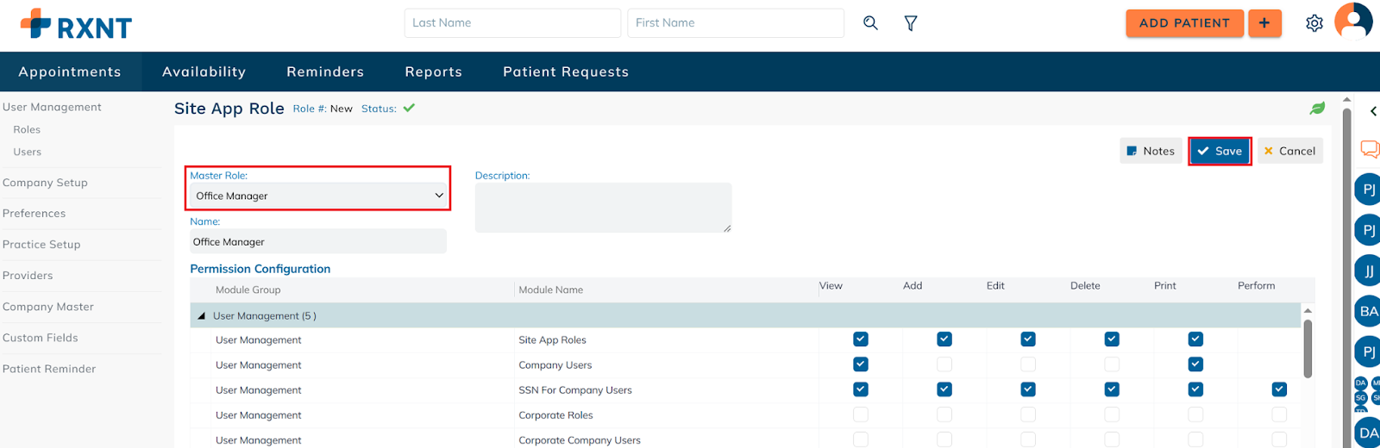Uncheck Perform for SSN For Company Users
Screen dimensions: 1380x448
1279,389
